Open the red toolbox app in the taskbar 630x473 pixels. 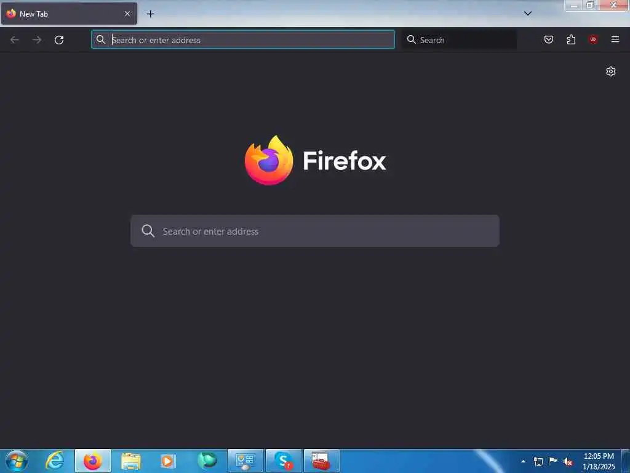pos(322,461)
